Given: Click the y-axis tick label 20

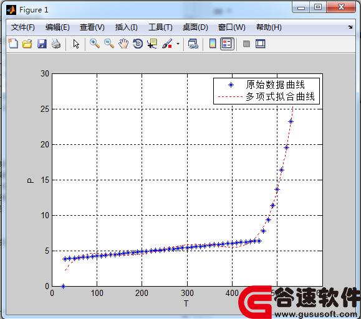Looking at the screenshot, I should click(45, 145).
